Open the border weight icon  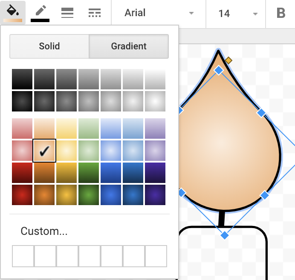(67, 13)
